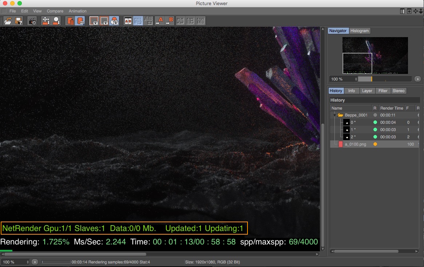The image size is (424, 267).
Task: Click the sphere download toolbar icon
Action: 56,21
